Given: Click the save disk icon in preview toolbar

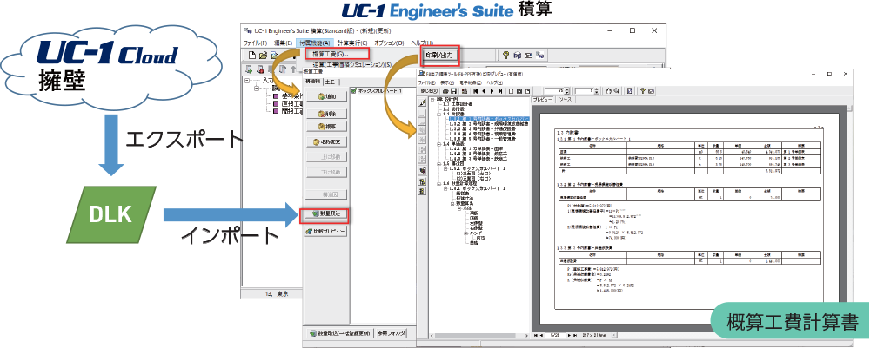Looking at the screenshot, I should 453,91.
